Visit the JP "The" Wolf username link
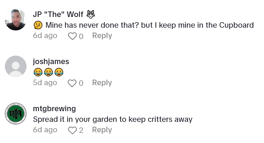This screenshot has width=264, height=143. coord(58,14)
